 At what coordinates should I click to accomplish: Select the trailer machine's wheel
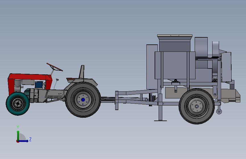pyautogui.click(x=197, y=106)
